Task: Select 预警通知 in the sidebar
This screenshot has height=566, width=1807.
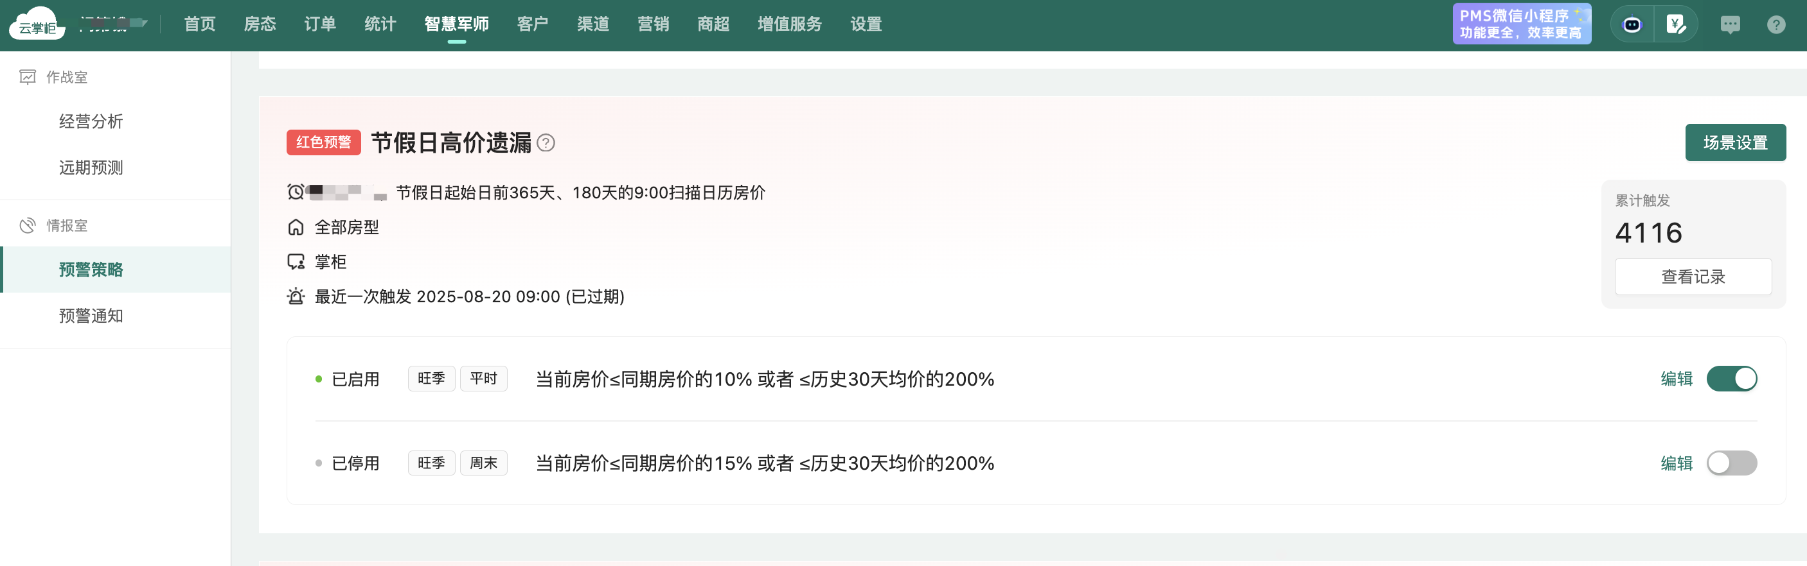Action: (91, 316)
